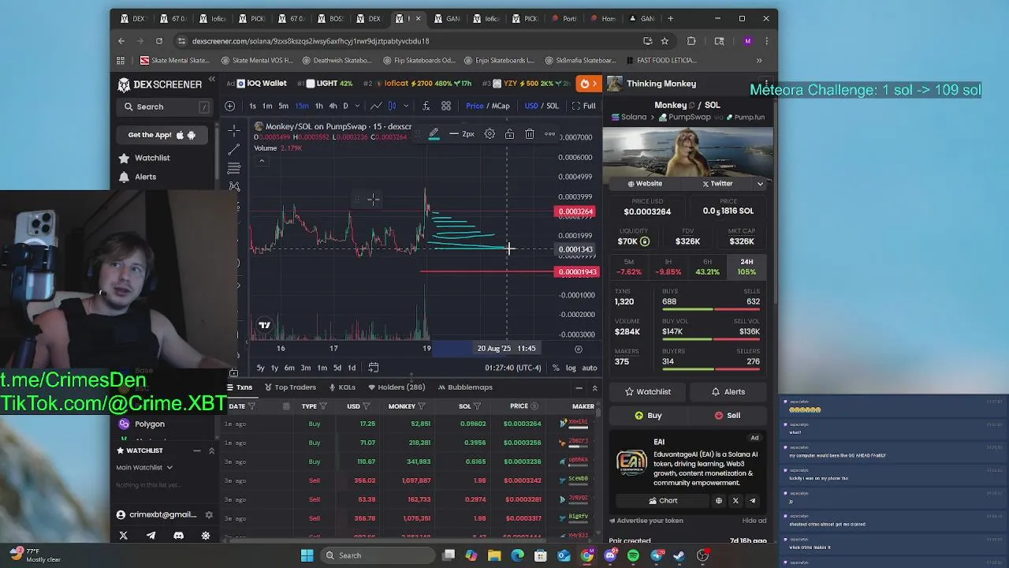Image resolution: width=1009 pixels, height=568 pixels.
Task: Click the green Buy button
Action: [x=649, y=416]
